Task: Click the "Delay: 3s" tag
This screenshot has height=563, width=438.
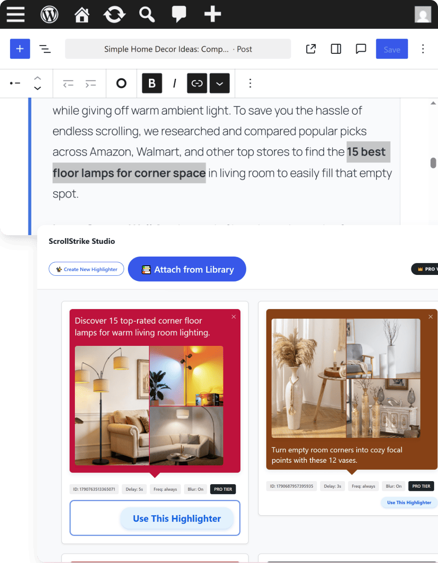Action: pyautogui.click(x=332, y=486)
